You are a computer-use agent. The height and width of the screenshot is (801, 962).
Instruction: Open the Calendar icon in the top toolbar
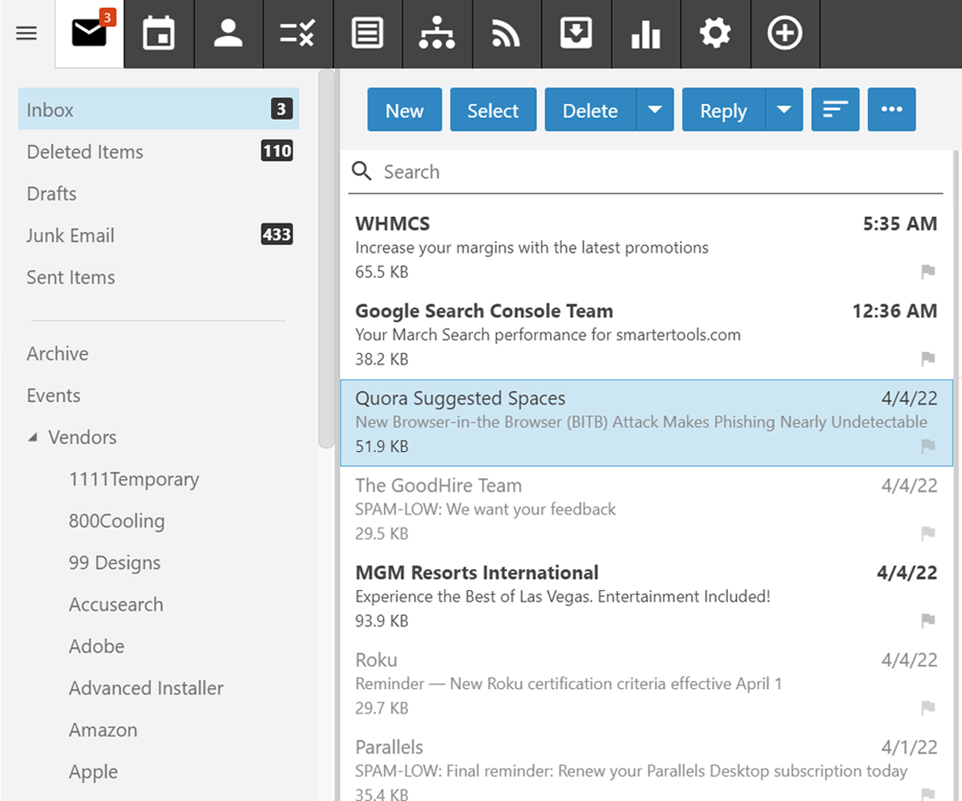[x=158, y=33]
